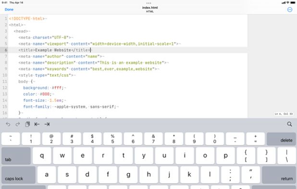Tap the r key
297x189 pixels.
(103, 156)
